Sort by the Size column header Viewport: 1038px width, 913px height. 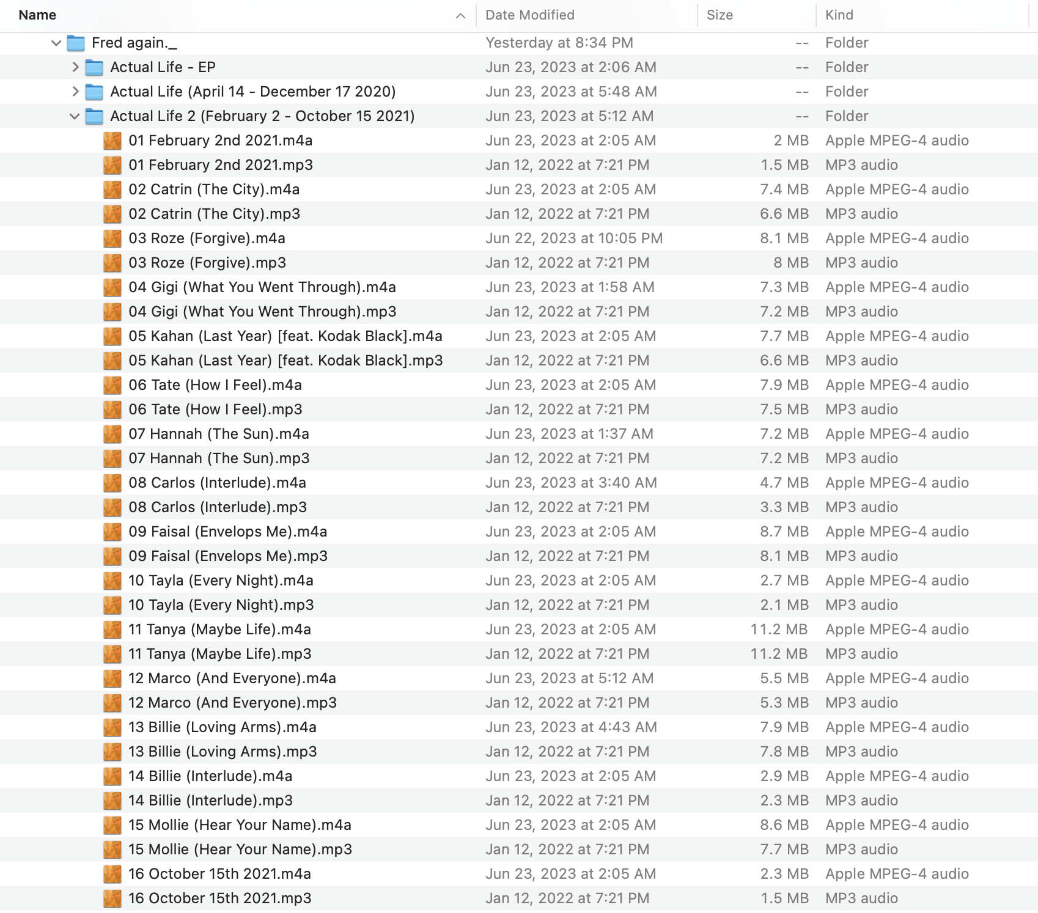click(720, 15)
